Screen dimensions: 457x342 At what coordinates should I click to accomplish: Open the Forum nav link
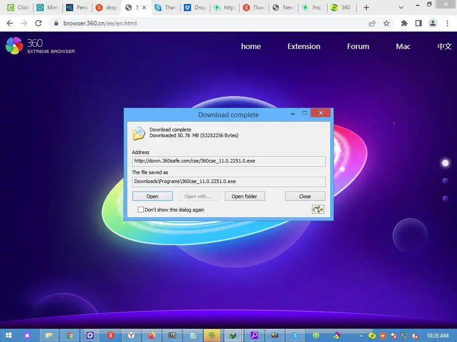click(x=358, y=46)
